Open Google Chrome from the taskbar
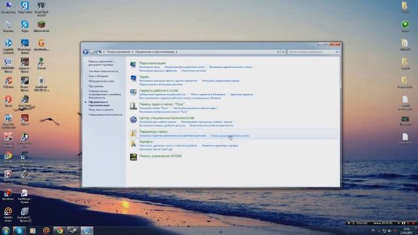 pyautogui.click(x=59, y=230)
